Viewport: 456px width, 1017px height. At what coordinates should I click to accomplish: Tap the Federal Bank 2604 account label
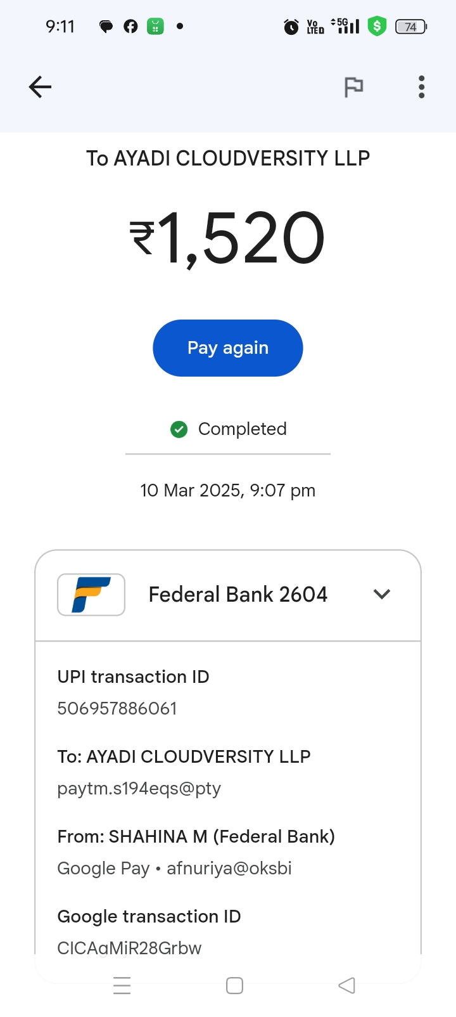[x=237, y=594]
